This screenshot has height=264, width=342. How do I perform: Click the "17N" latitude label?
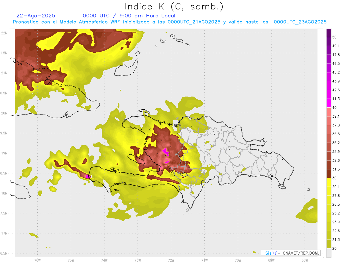pos(5,233)
